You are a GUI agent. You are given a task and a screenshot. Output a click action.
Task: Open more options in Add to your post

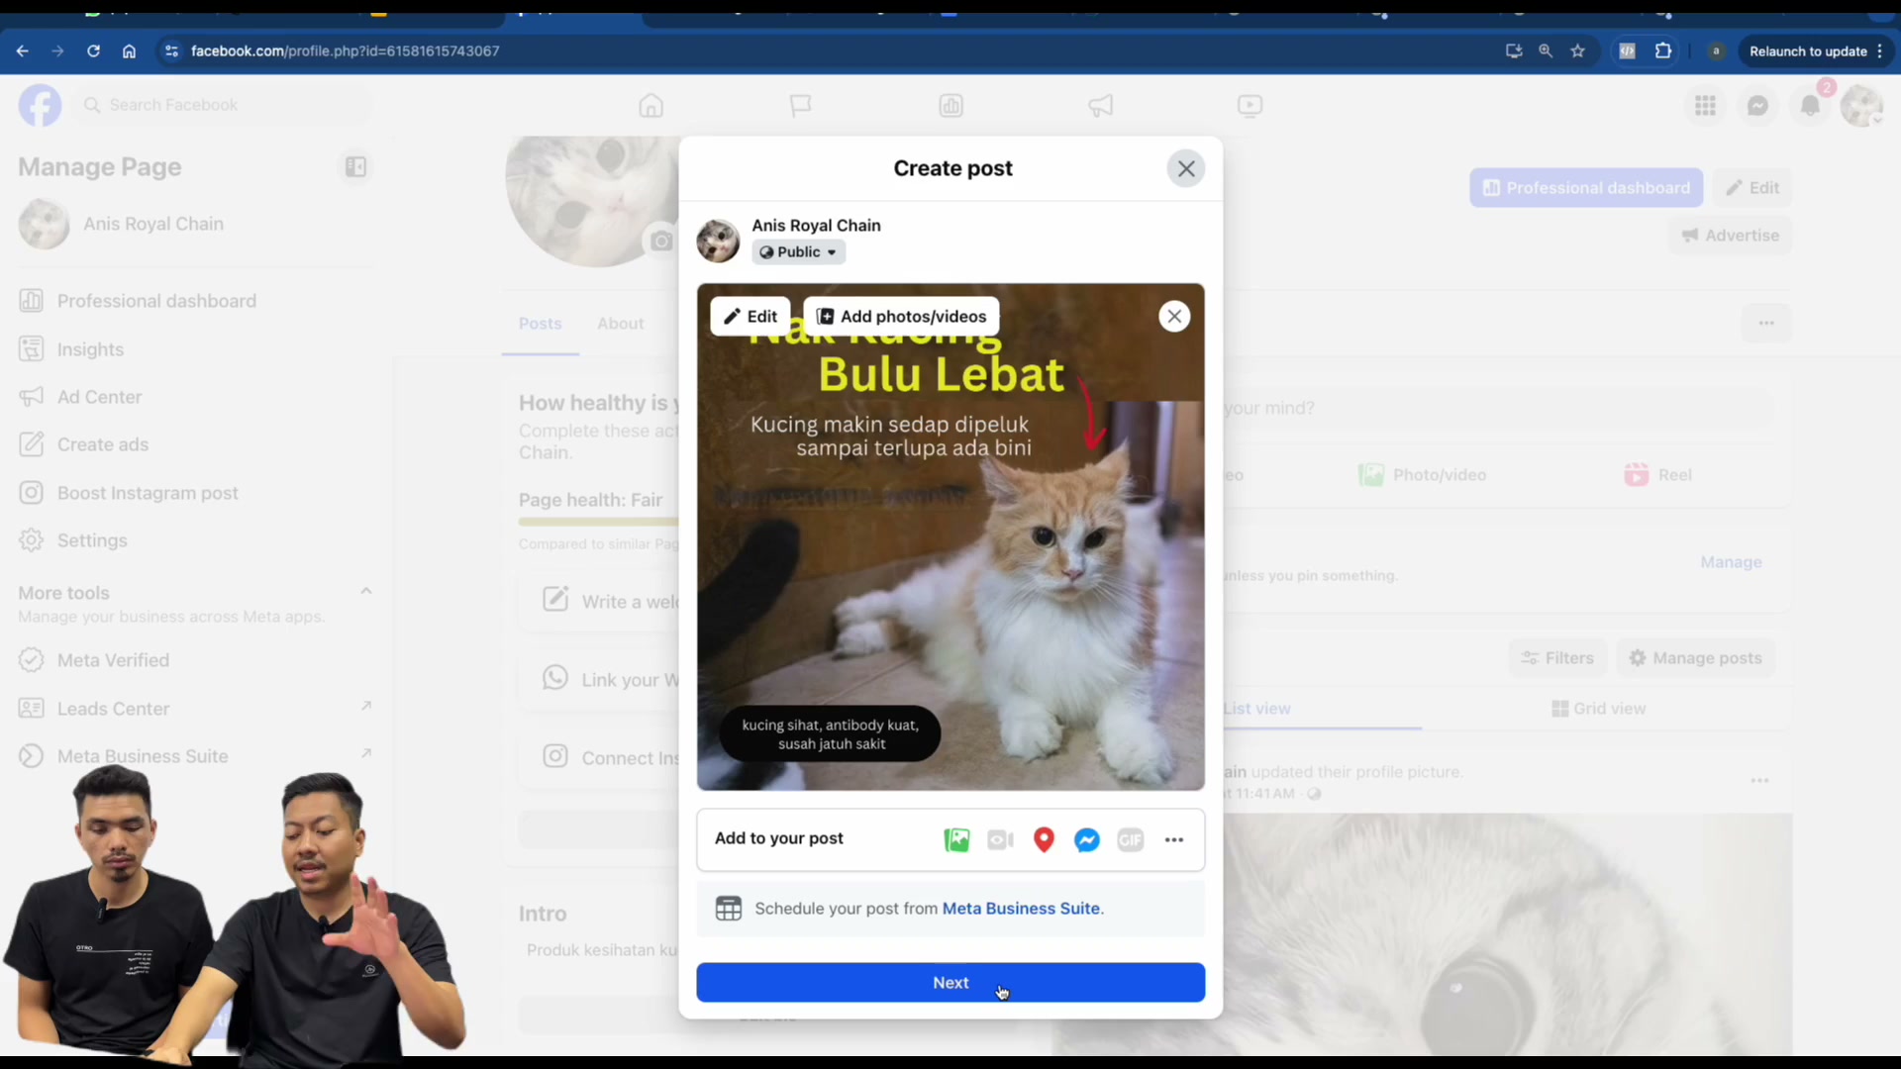pyautogui.click(x=1174, y=839)
